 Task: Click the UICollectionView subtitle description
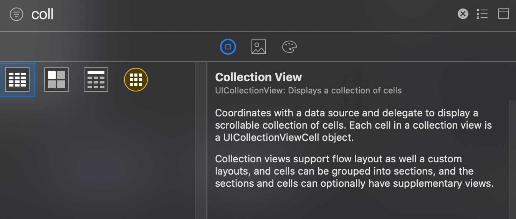pos(308,91)
